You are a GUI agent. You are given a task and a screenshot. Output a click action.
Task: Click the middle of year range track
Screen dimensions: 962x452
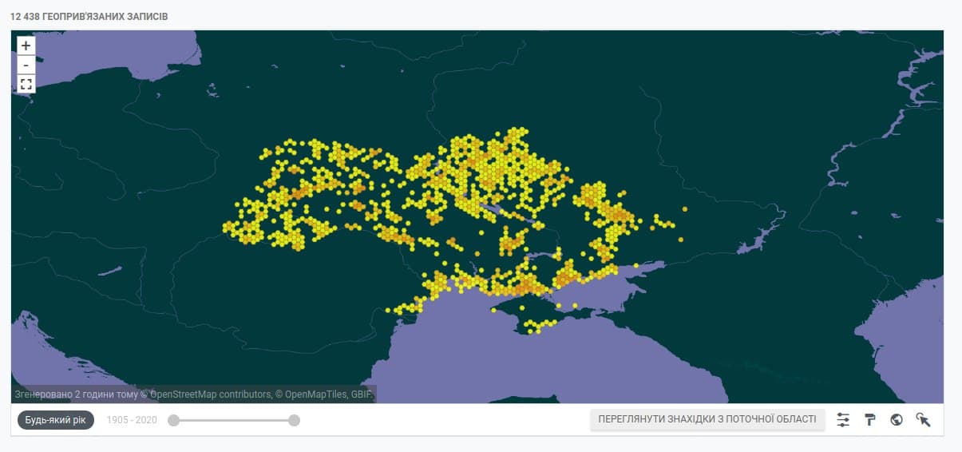tap(233, 420)
